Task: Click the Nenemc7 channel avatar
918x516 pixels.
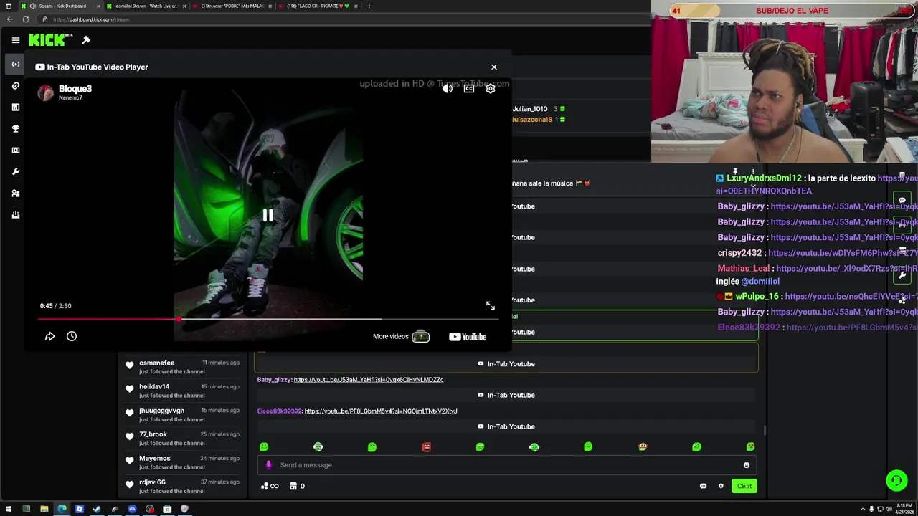Action: (46, 92)
